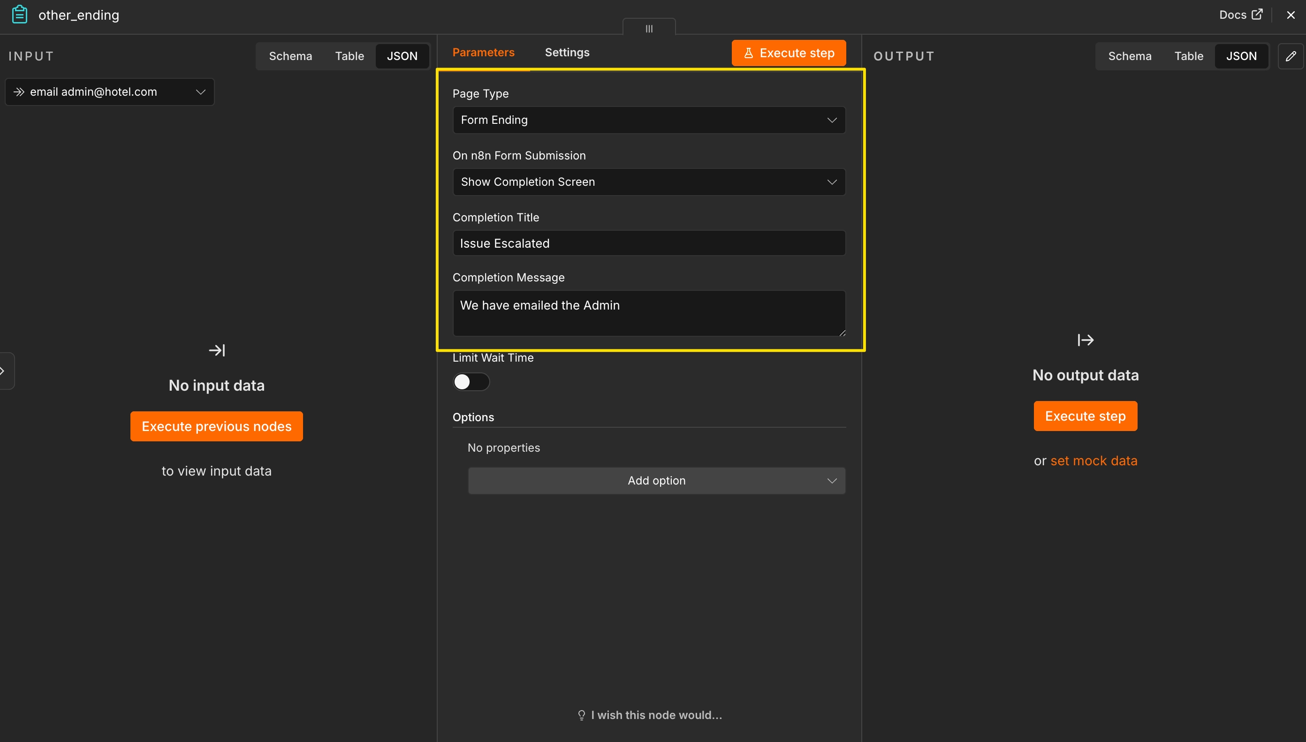1306x742 pixels.
Task: Open the input node selector dropdown
Action: point(110,92)
